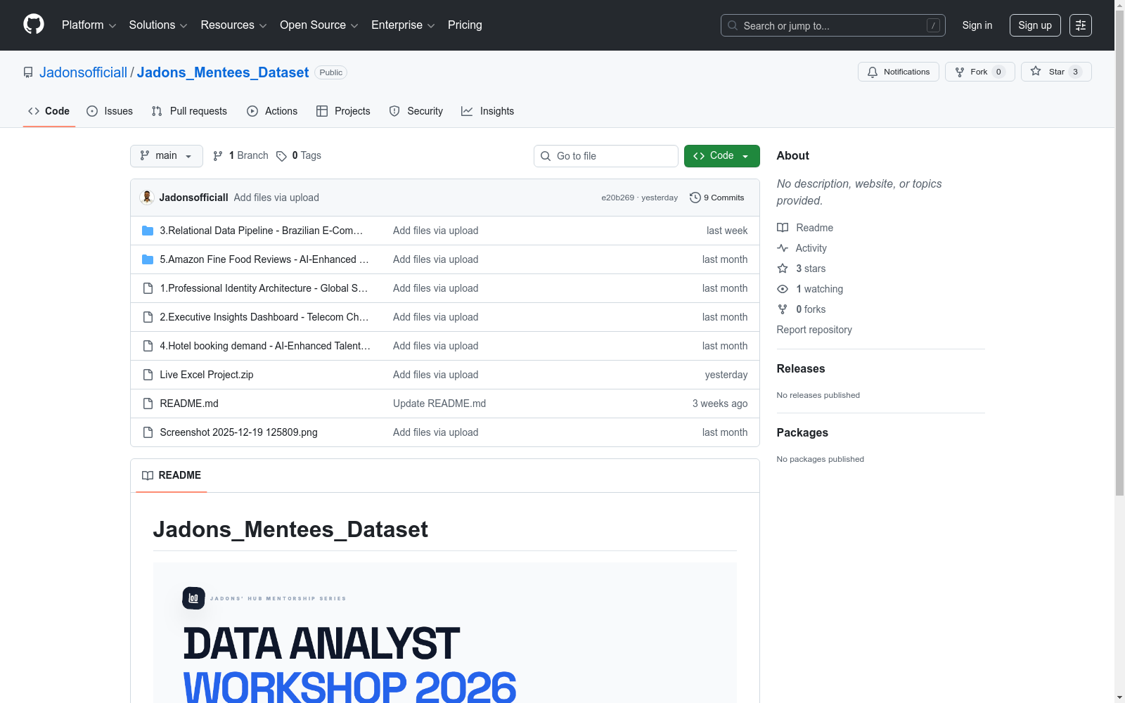1125x703 pixels.
Task: Click the README book icon above file content
Action: (148, 476)
